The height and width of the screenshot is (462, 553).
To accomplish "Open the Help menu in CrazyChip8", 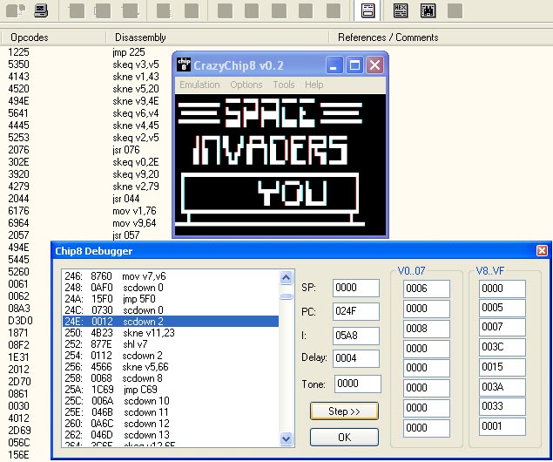I will (314, 85).
